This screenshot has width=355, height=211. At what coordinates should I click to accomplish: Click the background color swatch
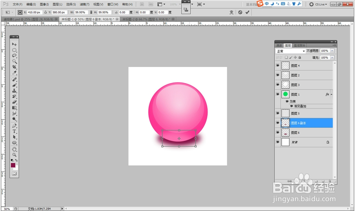(x=16, y=168)
